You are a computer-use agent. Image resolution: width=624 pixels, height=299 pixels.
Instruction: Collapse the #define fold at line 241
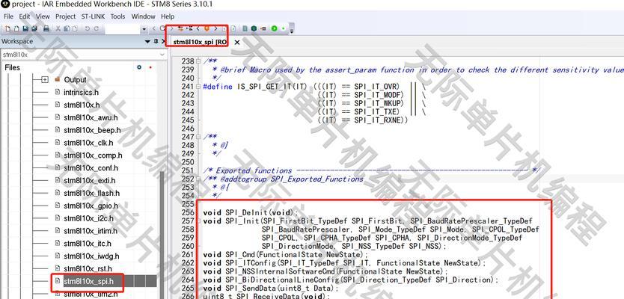198,87
